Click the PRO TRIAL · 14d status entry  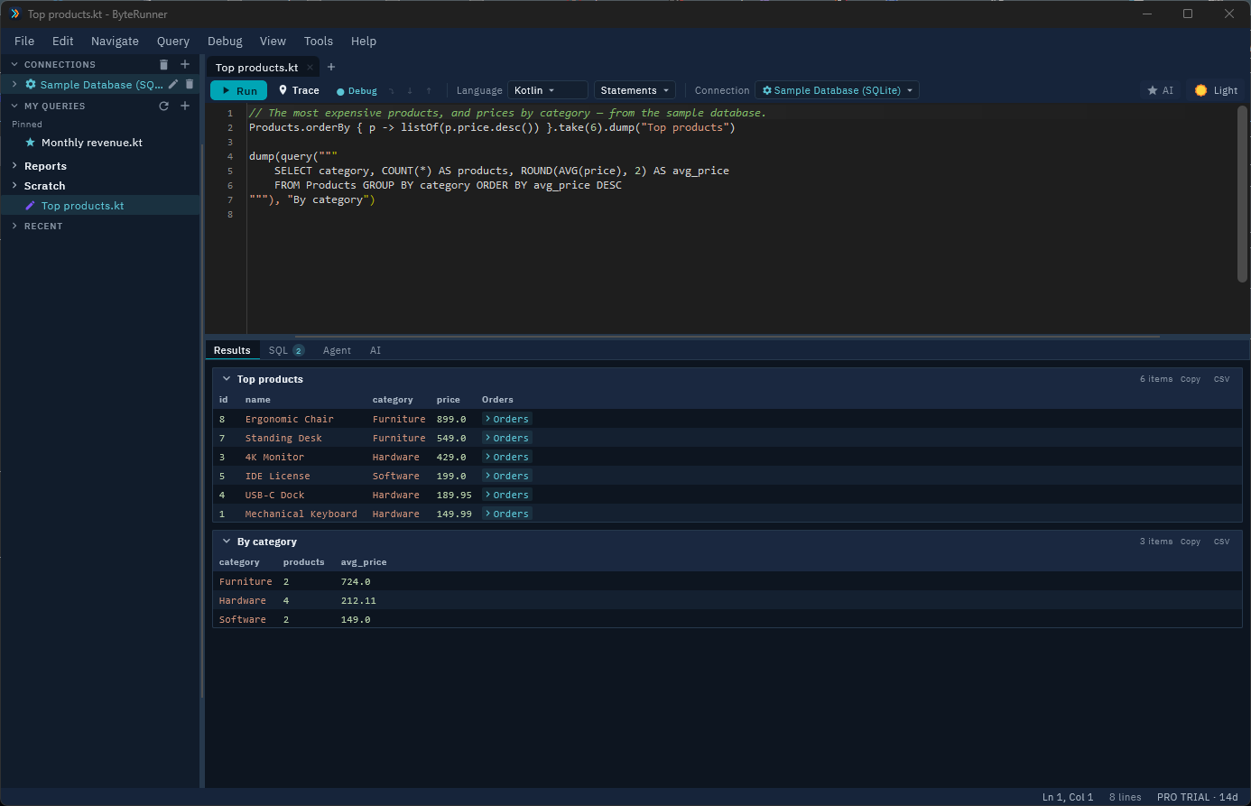click(1198, 797)
